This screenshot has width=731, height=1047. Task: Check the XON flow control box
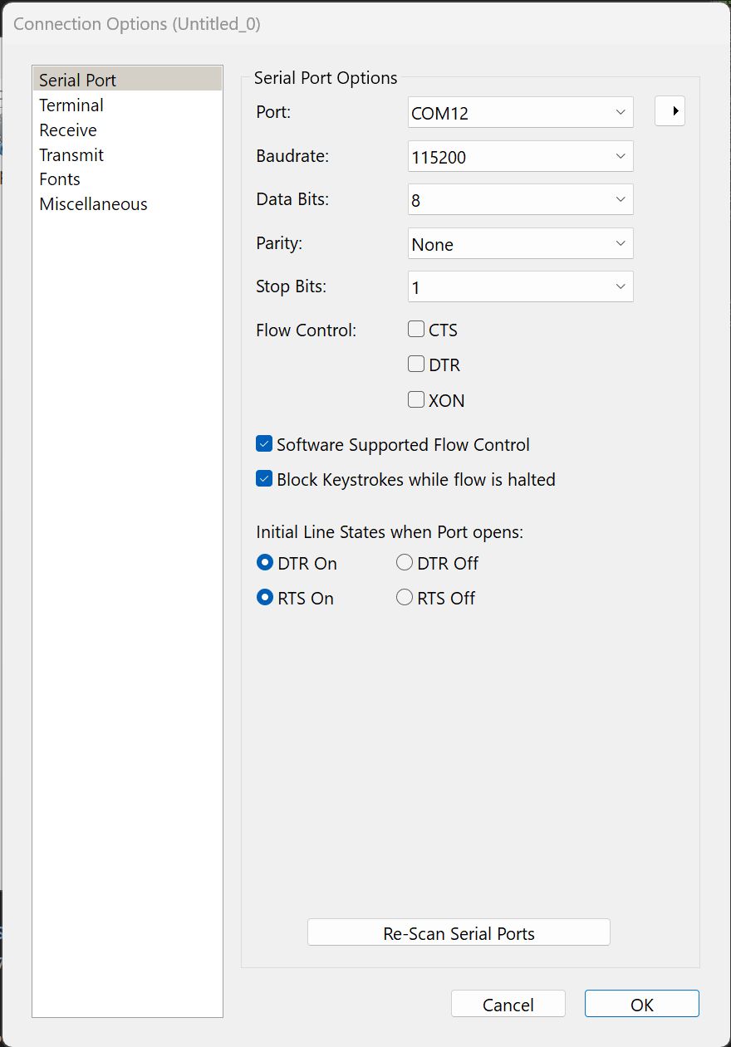tap(416, 400)
